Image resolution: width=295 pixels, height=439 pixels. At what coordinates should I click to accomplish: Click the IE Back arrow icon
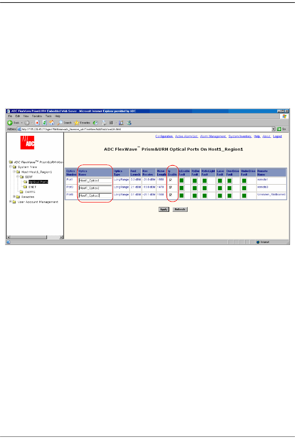(10, 123)
